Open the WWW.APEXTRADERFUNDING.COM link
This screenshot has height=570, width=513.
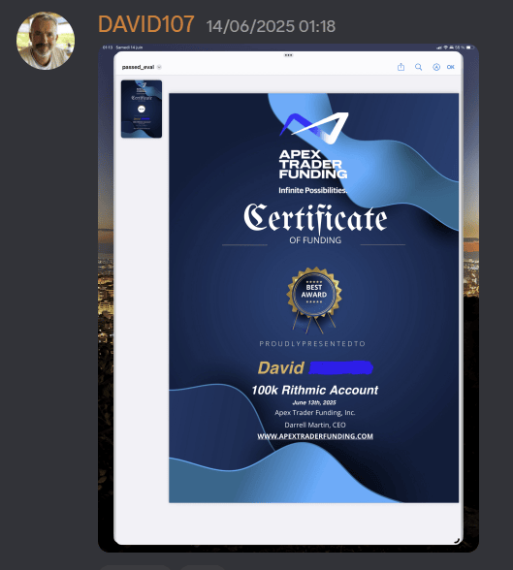pos(315,436)
